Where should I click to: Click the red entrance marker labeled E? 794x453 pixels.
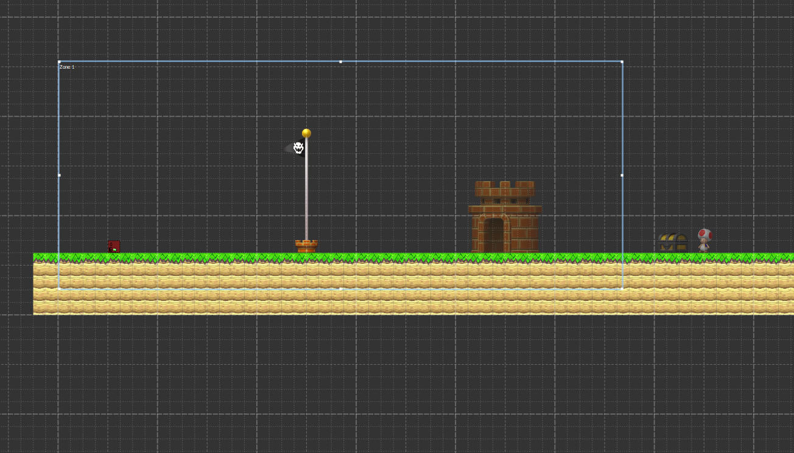pos(114,246)
